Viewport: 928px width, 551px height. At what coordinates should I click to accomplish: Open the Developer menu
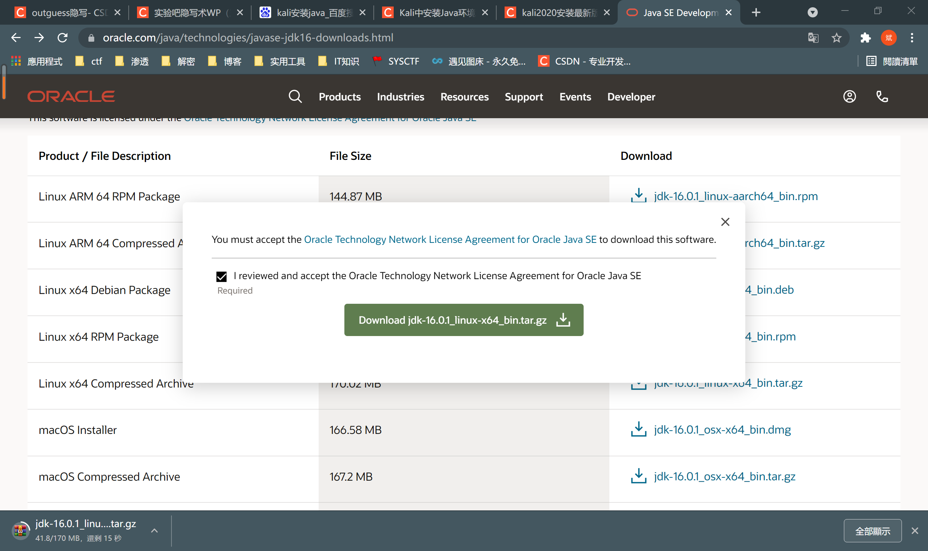click(x=631, y=97)
